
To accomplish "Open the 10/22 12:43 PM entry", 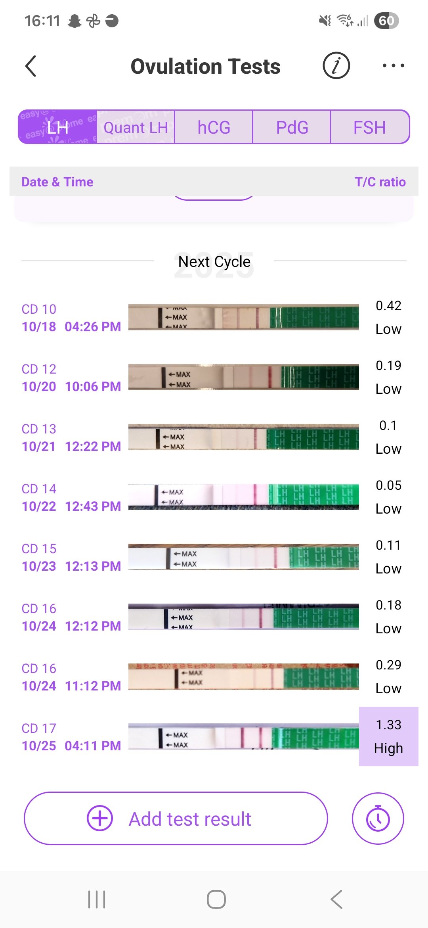I will pos(71,498).
